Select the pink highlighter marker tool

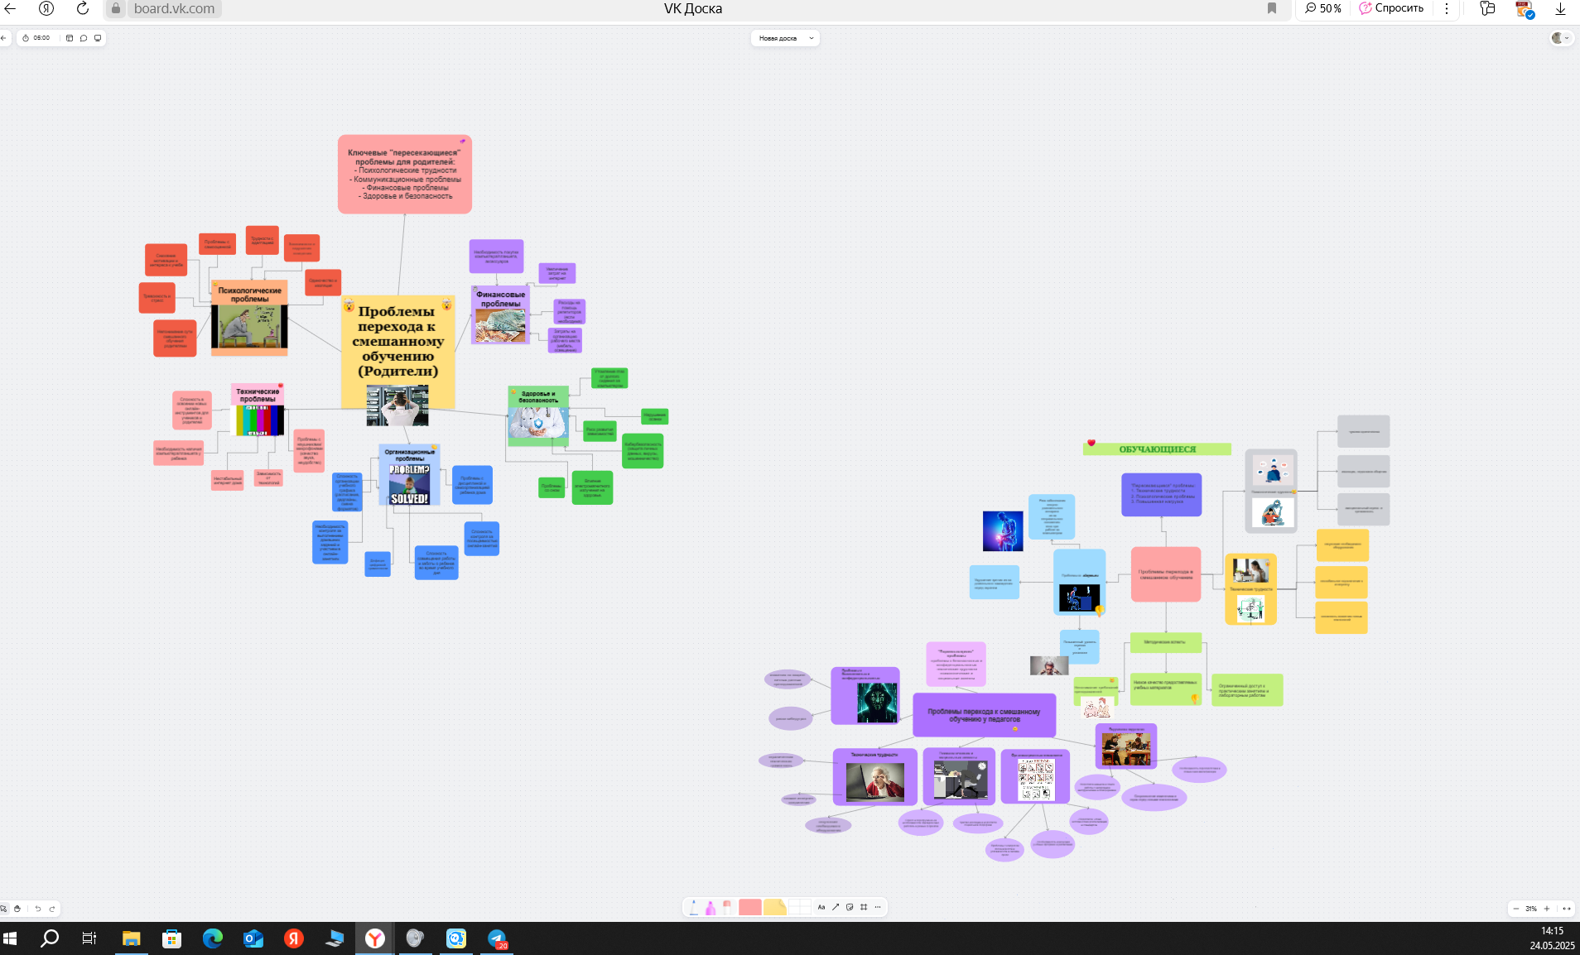pyautogui.click(x=711, y=908)
